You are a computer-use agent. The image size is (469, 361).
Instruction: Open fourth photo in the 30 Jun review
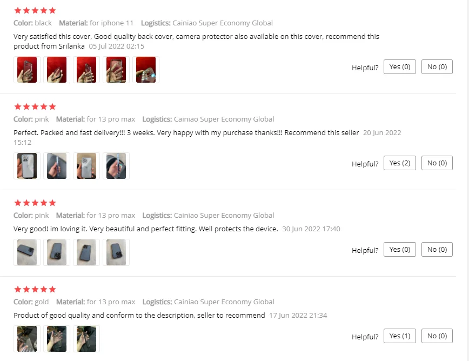[x=116, y=252]
